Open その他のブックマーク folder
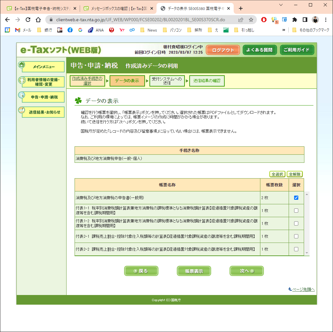333x332 pixels. coord(311,30)
